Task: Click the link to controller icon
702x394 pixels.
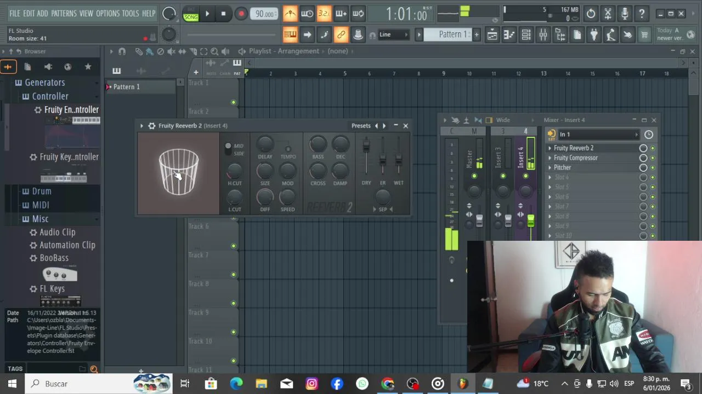Action: coord(341,35)
